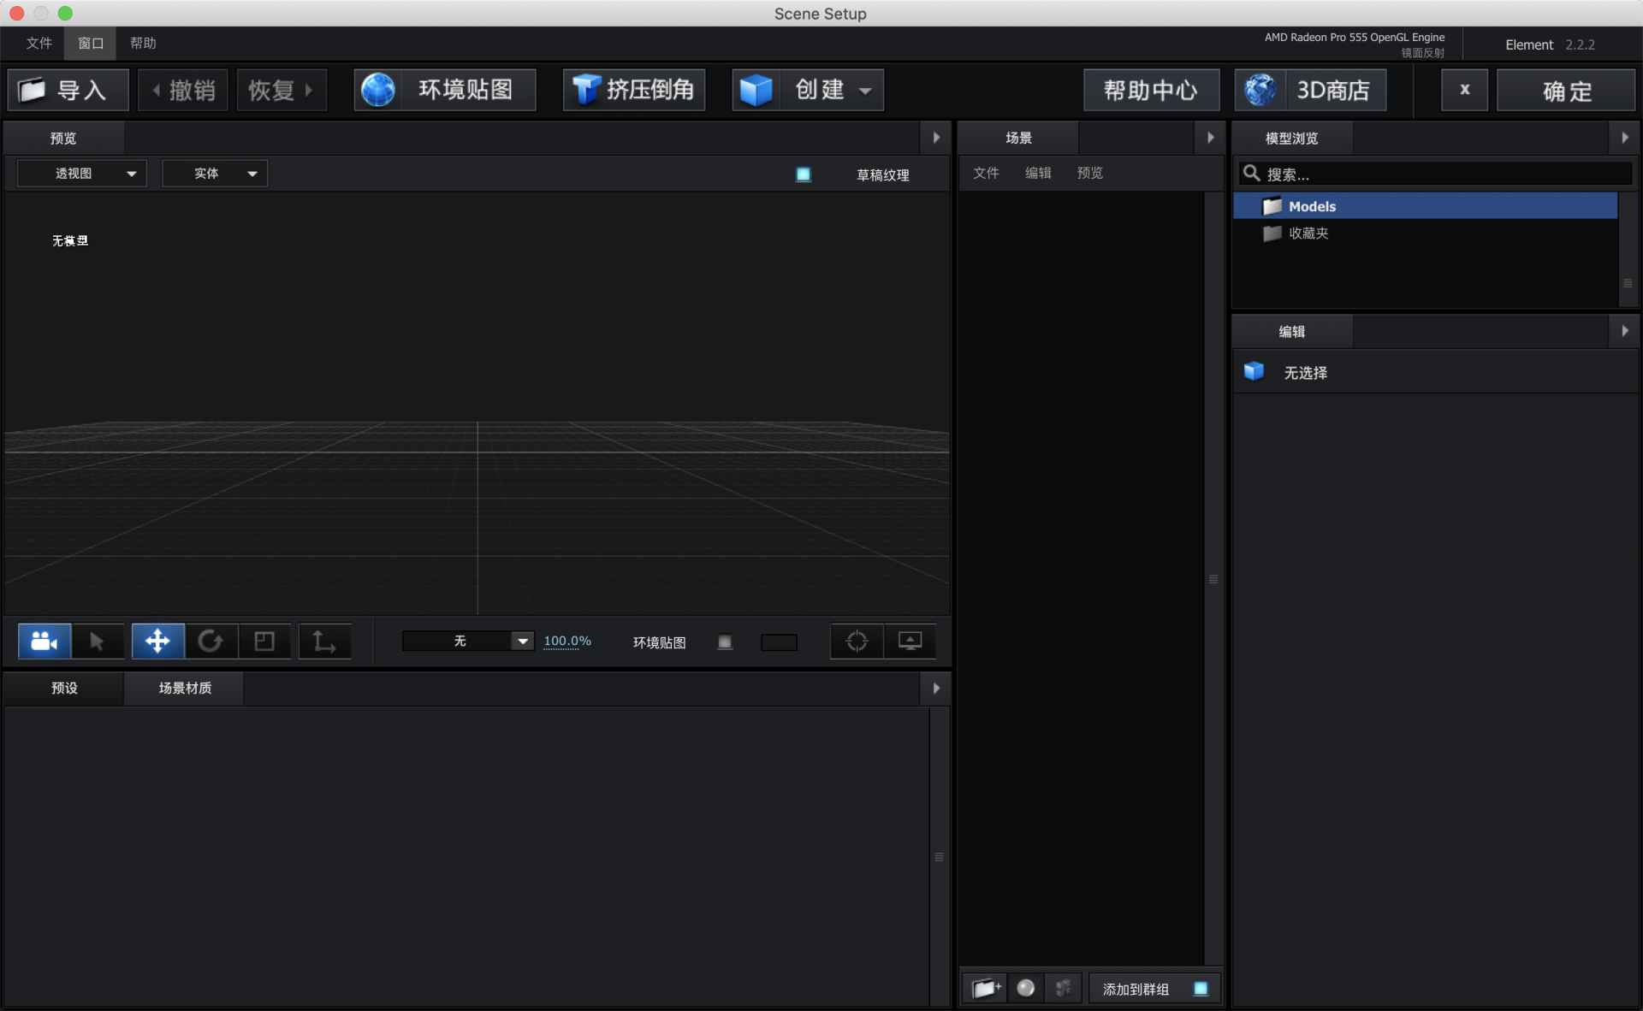
Task: Switch to the 场景材质 tab
Action: coord(185,689)
